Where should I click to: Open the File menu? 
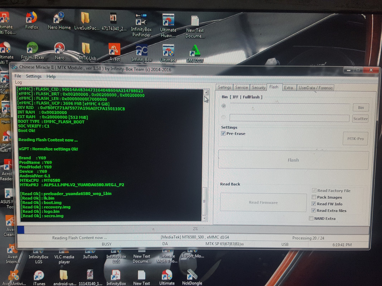18,76
